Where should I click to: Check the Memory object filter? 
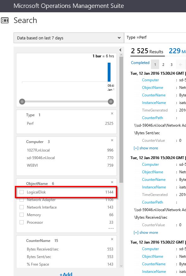tap(21, 215)
